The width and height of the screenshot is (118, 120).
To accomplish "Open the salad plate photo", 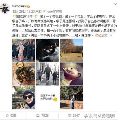I will [x=24, y=74].
